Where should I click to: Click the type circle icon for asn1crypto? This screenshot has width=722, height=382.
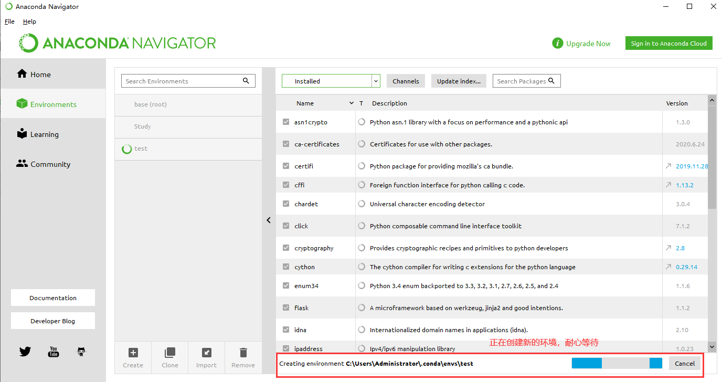click(x=362, y=122)
